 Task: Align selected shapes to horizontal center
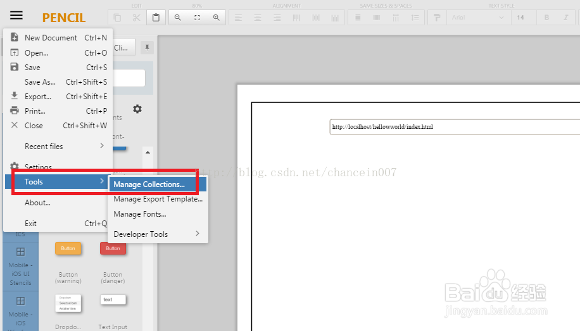point(258,17)
